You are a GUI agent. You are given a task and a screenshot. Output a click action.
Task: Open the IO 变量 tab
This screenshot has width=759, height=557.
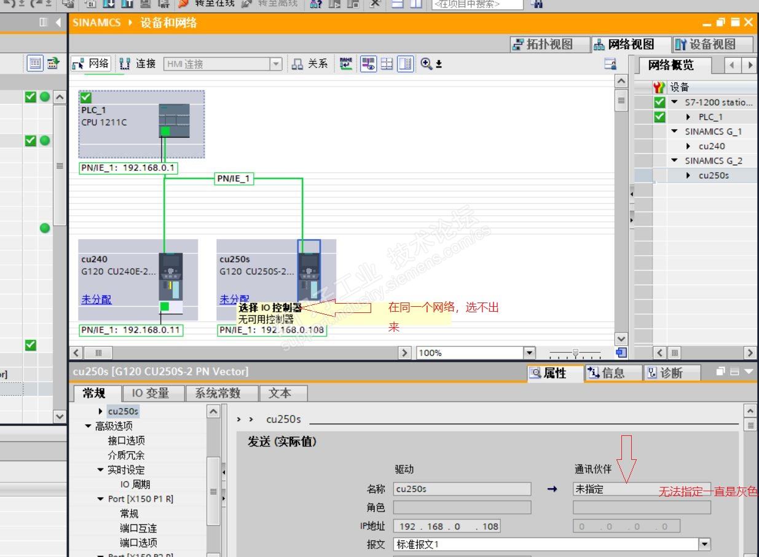[154, 393]
